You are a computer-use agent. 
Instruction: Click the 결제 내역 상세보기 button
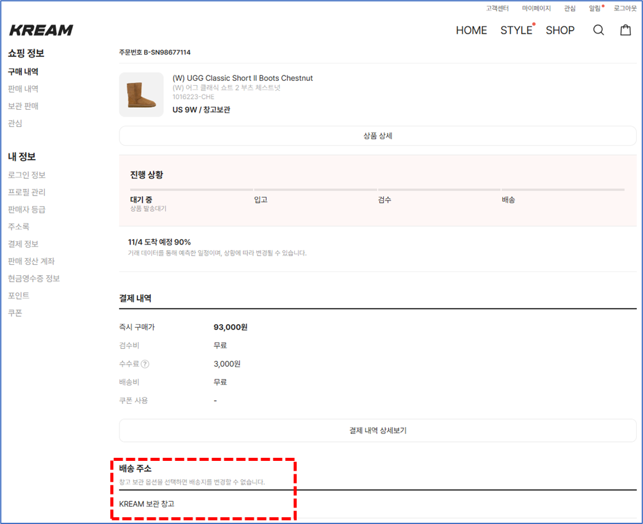378,430
